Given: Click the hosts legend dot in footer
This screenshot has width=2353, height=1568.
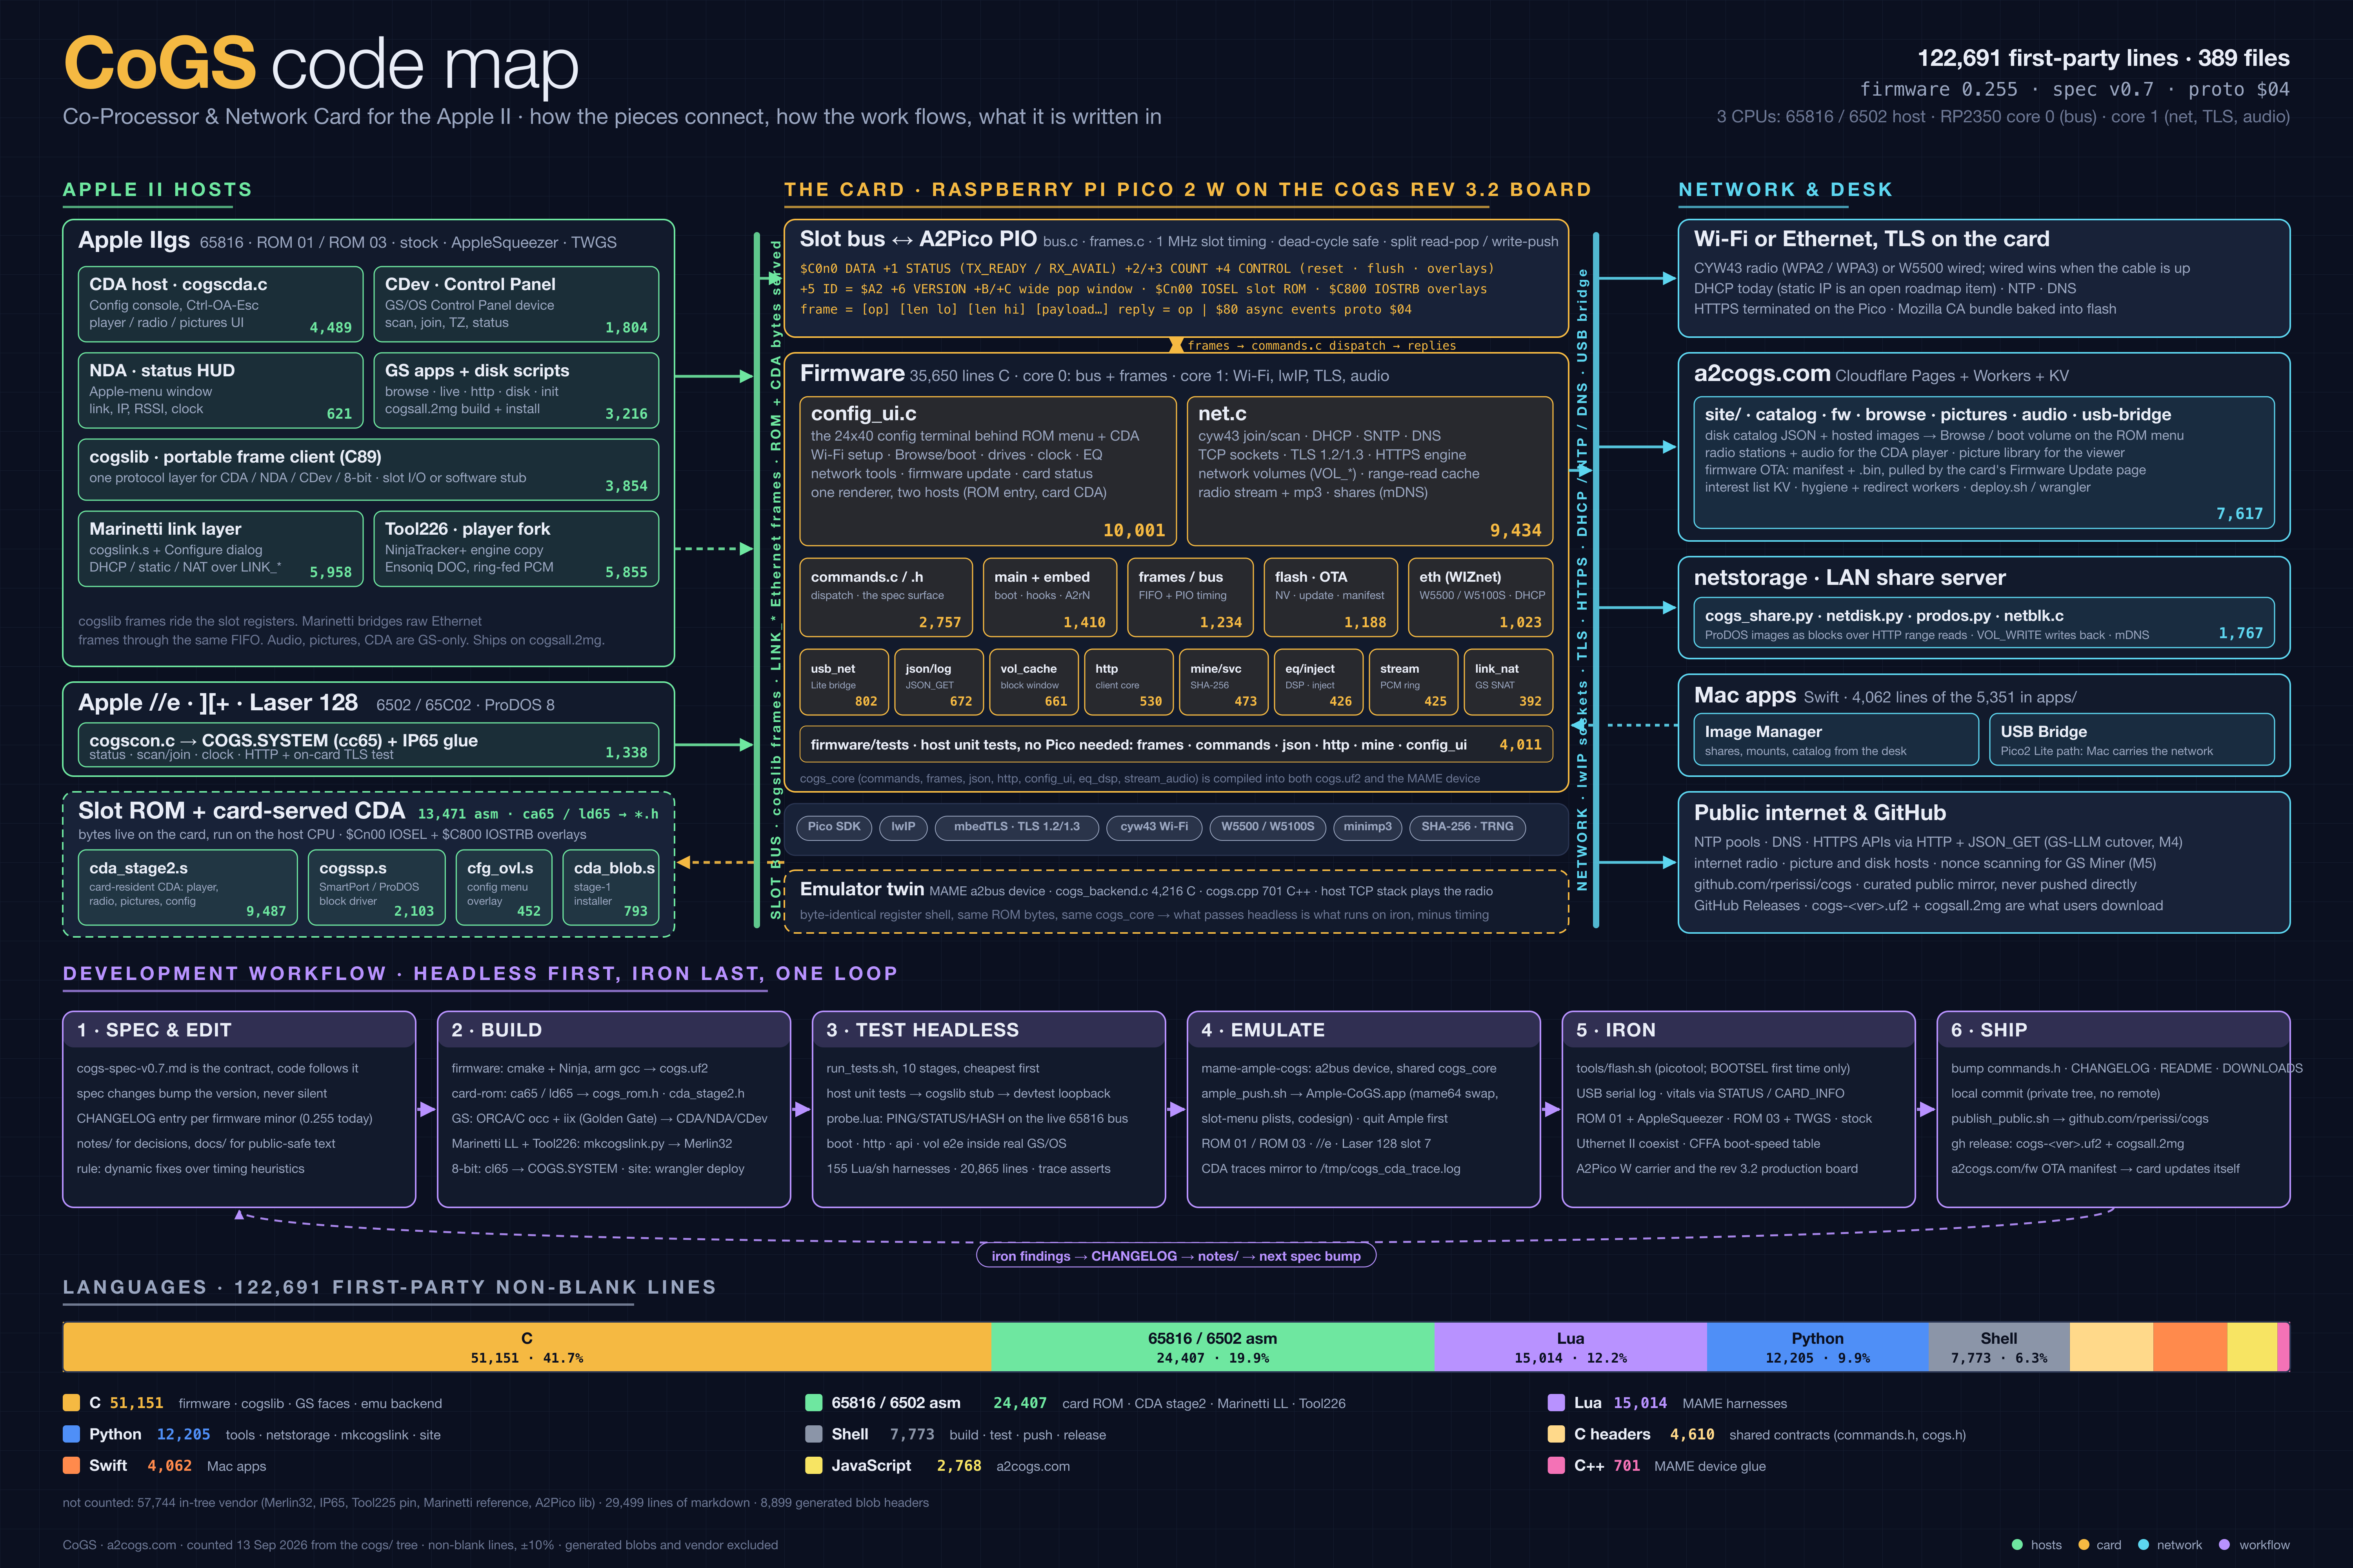Looking at the screenshot, I should 2017,1545.
